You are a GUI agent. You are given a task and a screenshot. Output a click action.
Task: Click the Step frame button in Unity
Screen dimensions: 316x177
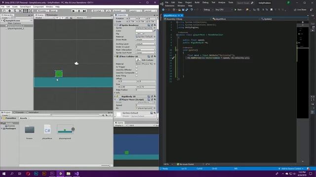pyautogui.click(x=84, y=11)
